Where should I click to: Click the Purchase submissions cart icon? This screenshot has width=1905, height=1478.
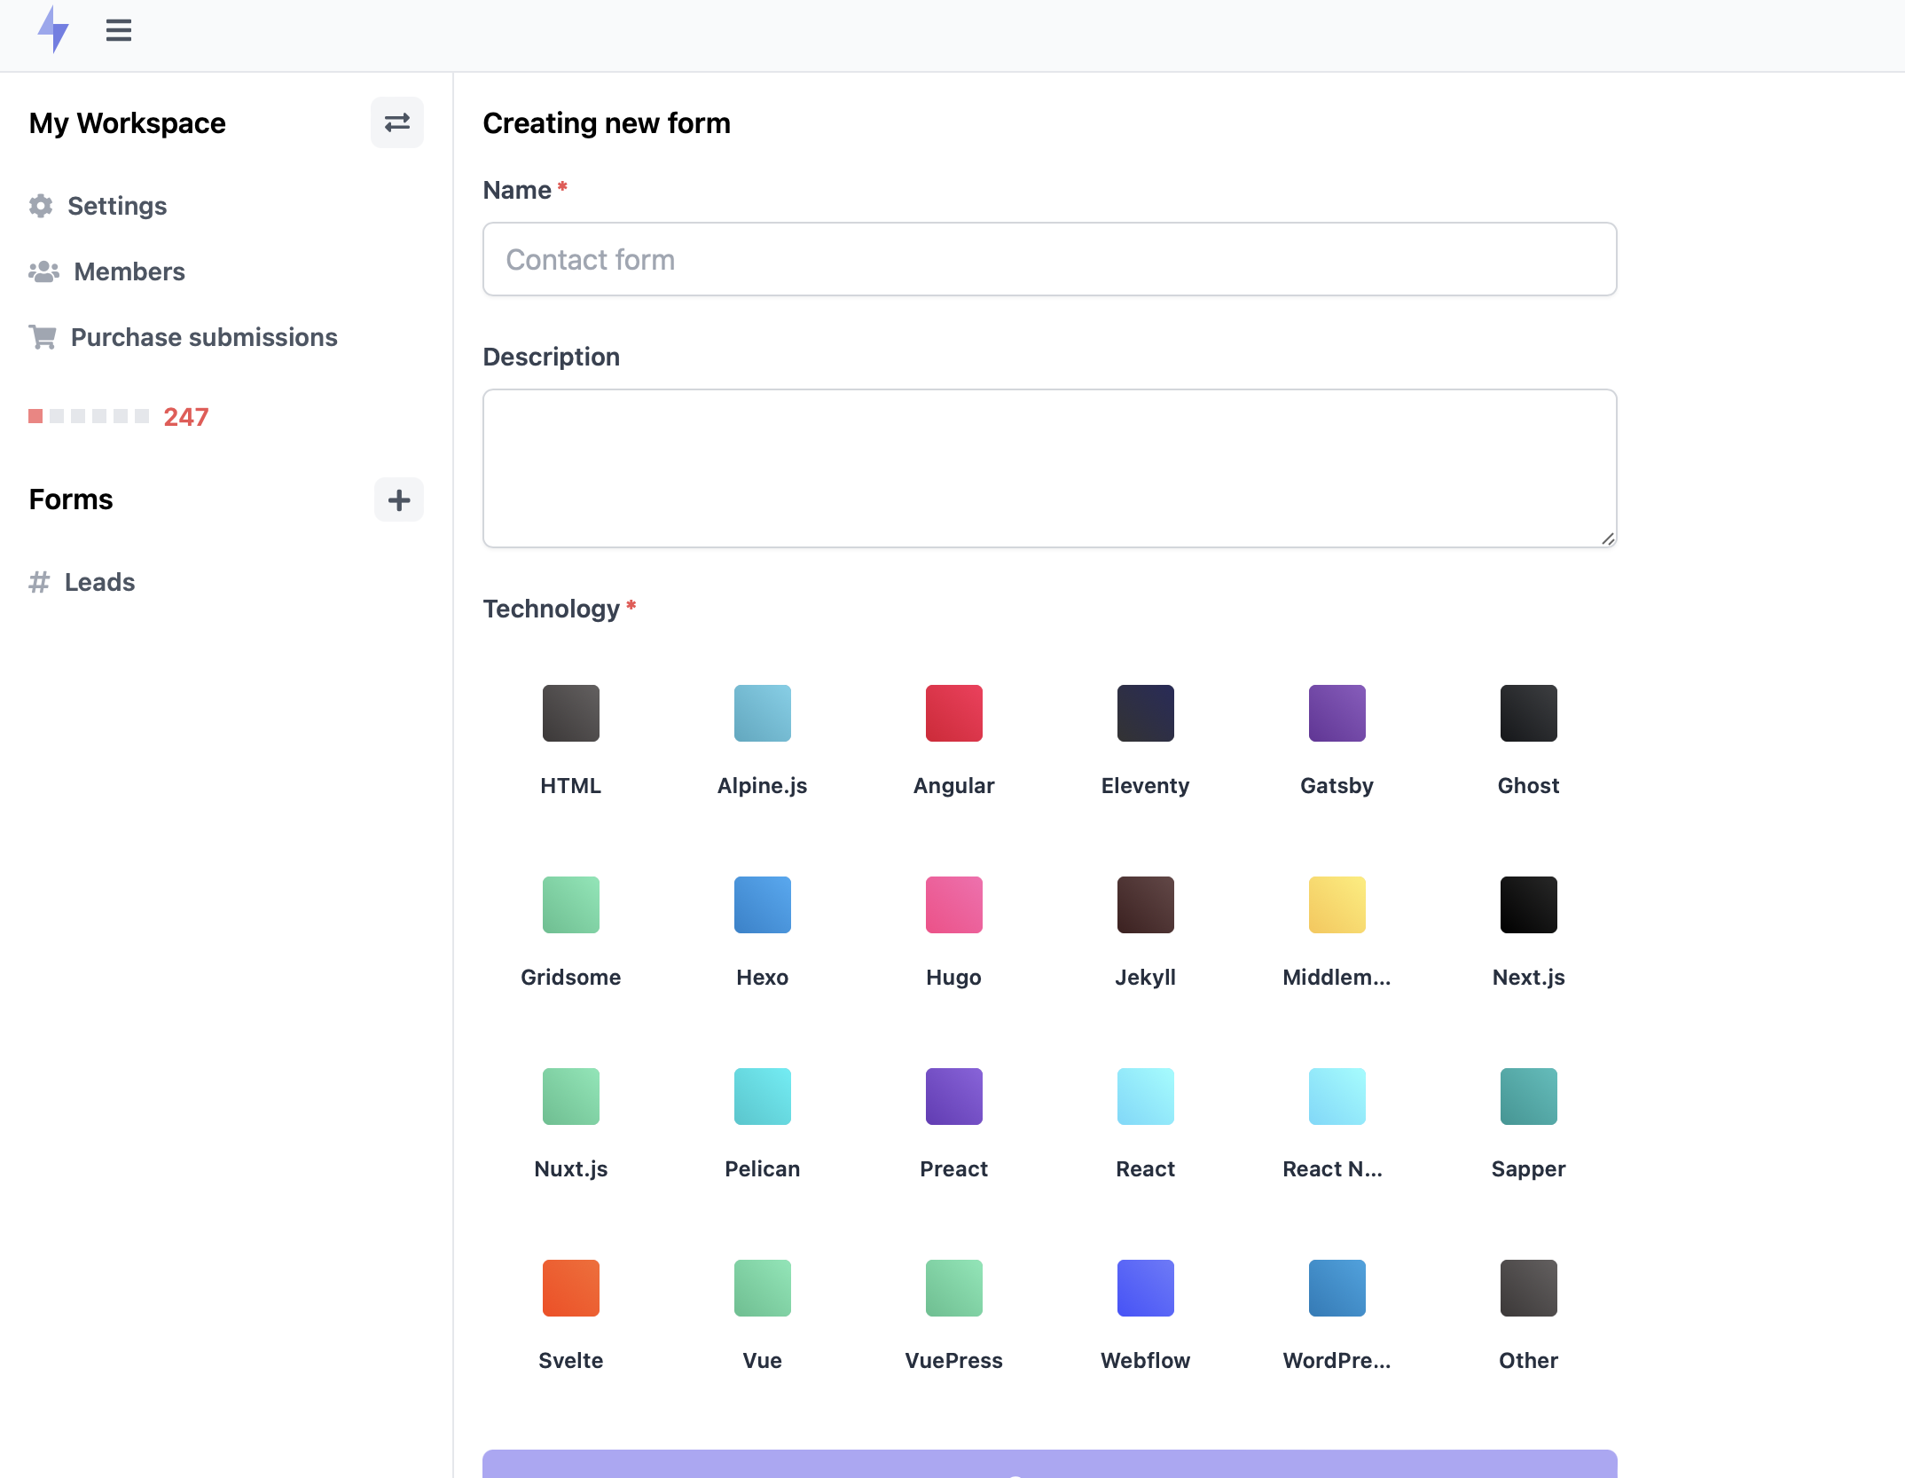(x=42, y=337)
